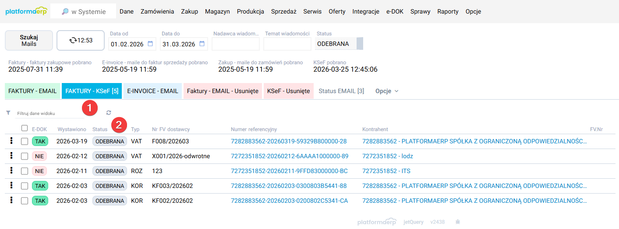Open the Integracje menu

(366, 12)
